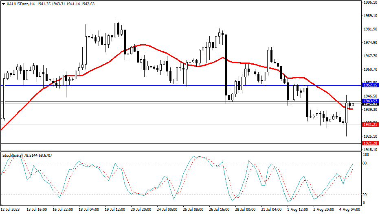Click the 18 Jul 04:00 time label
Viewport: 380px width, 214px height.
(88, 210)
